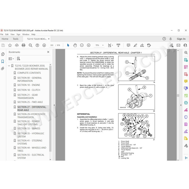Open SECTION 25 - FWD AXLE bookmark
Viewport: 189px width, 189px height.
pyautogui.click(x=30, y=102)
